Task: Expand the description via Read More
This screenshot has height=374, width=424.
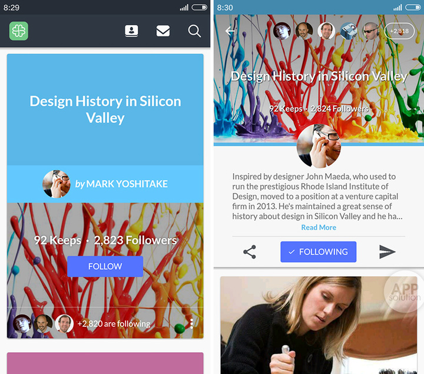Action: point(319,227)
